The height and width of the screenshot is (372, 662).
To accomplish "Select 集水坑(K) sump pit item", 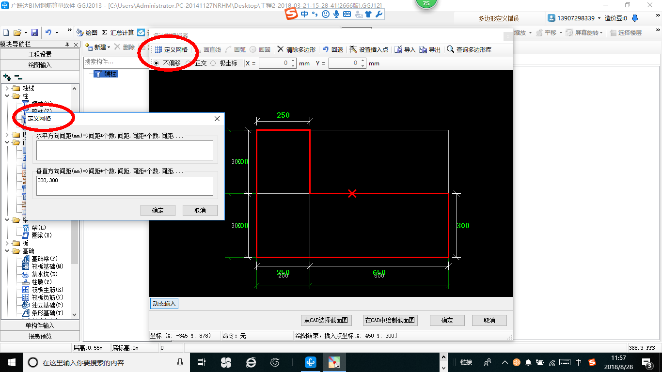I will click(40, 274).
